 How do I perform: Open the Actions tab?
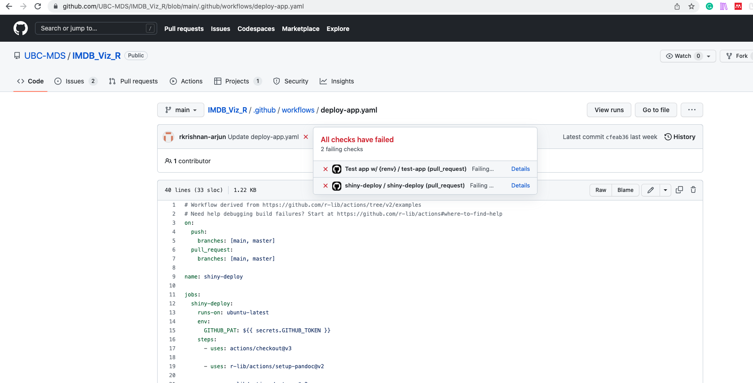[186, 81]
